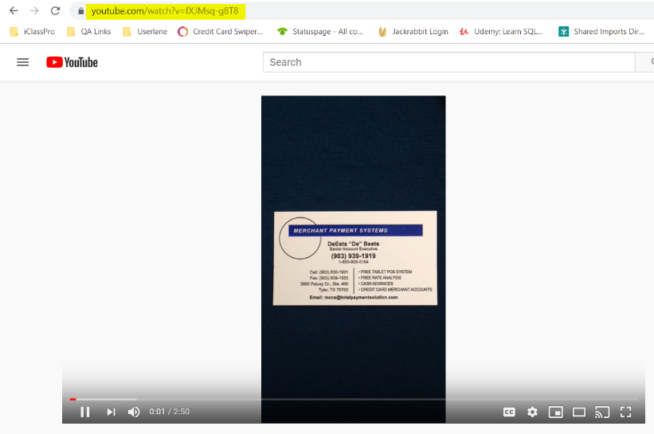Go to the YouTube home logo

tap(72, 62)
